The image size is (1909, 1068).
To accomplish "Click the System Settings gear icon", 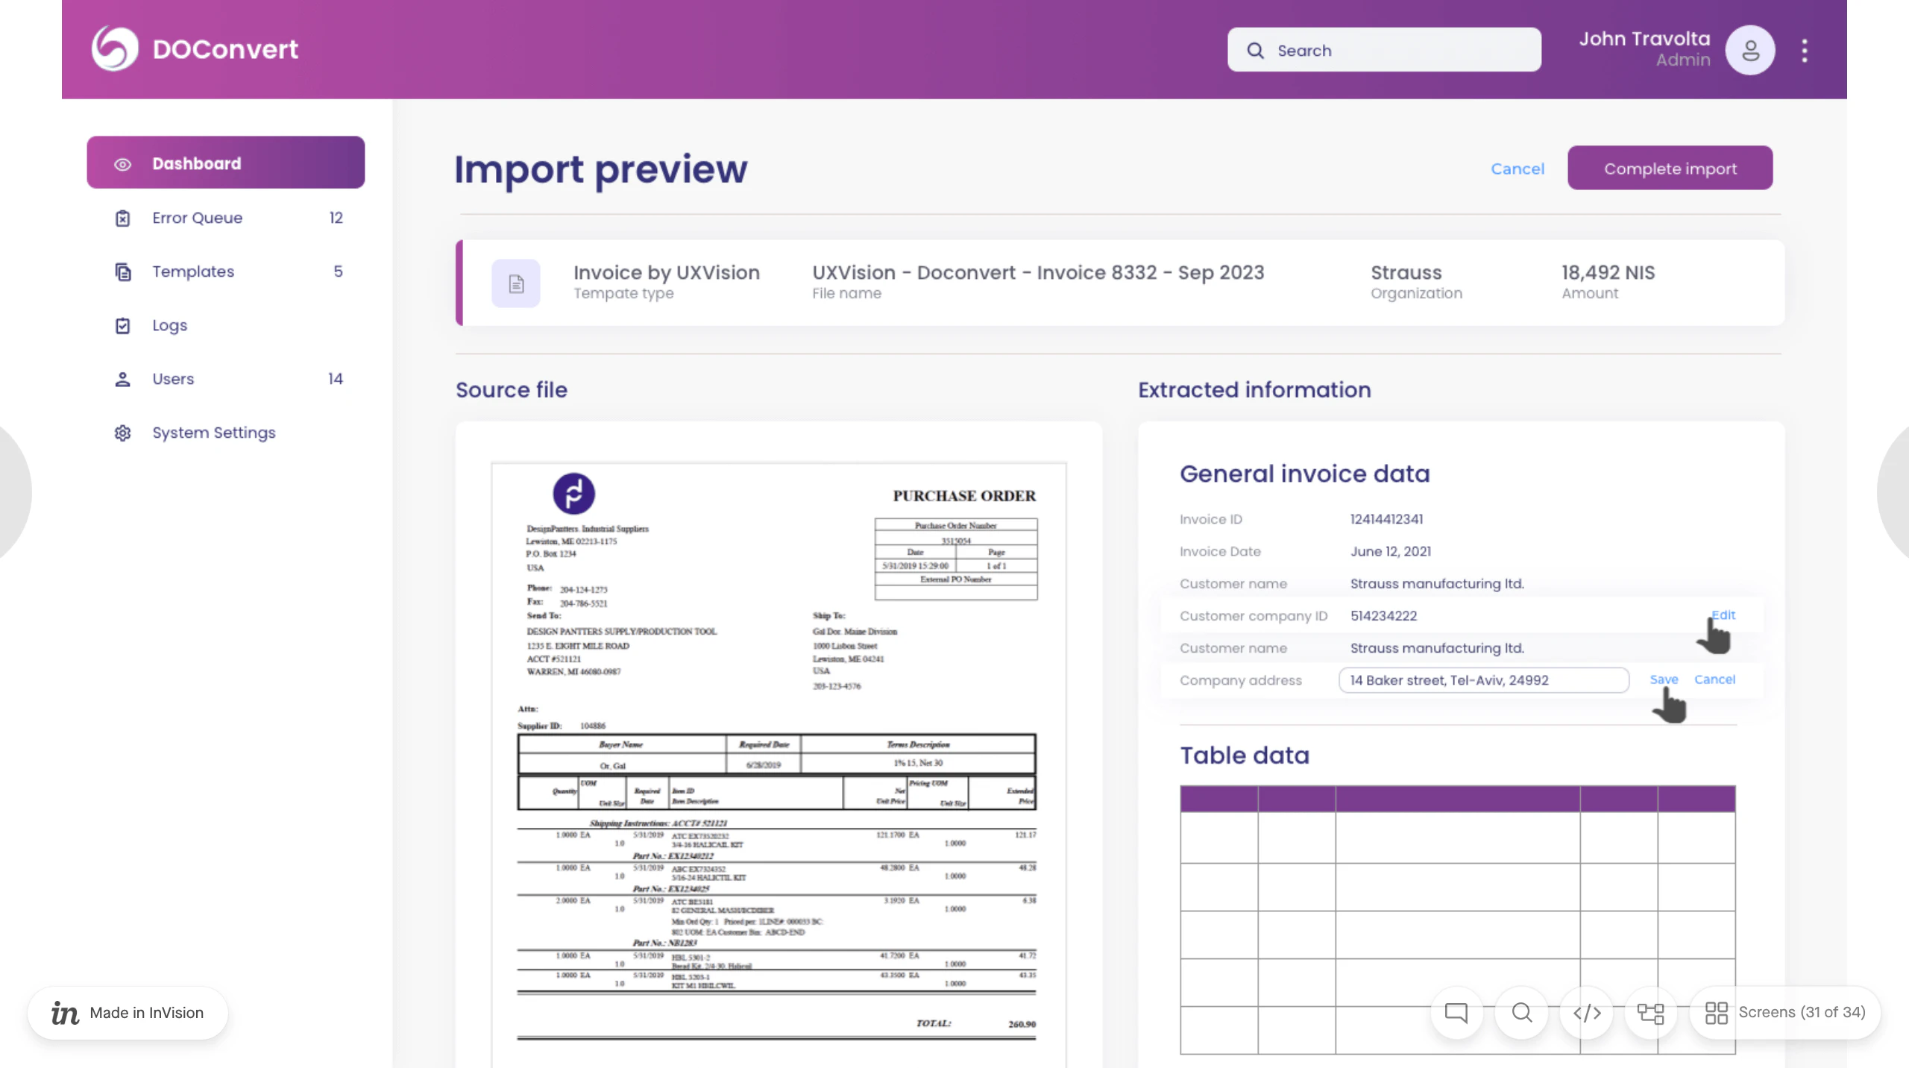I will click(x=122, y=433).
